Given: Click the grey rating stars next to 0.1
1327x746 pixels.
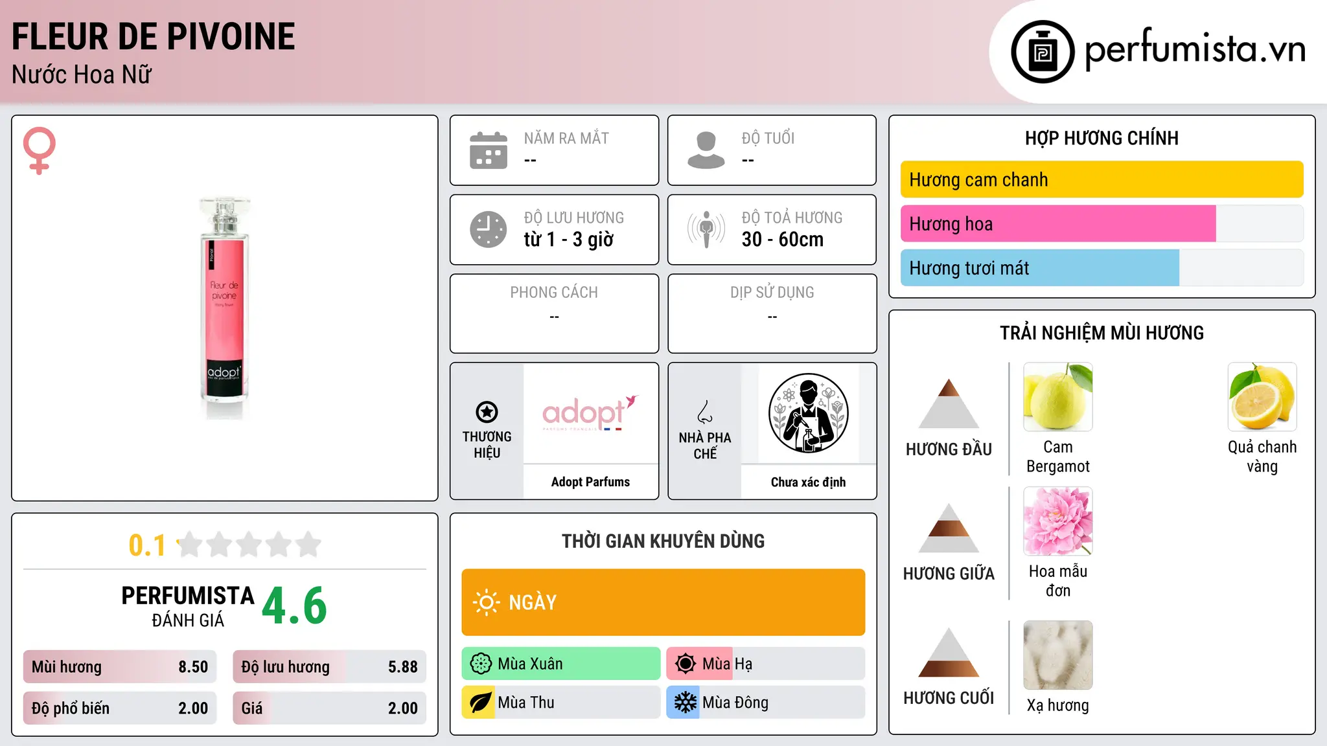Looking at the screenshot, I should (249, 545).
